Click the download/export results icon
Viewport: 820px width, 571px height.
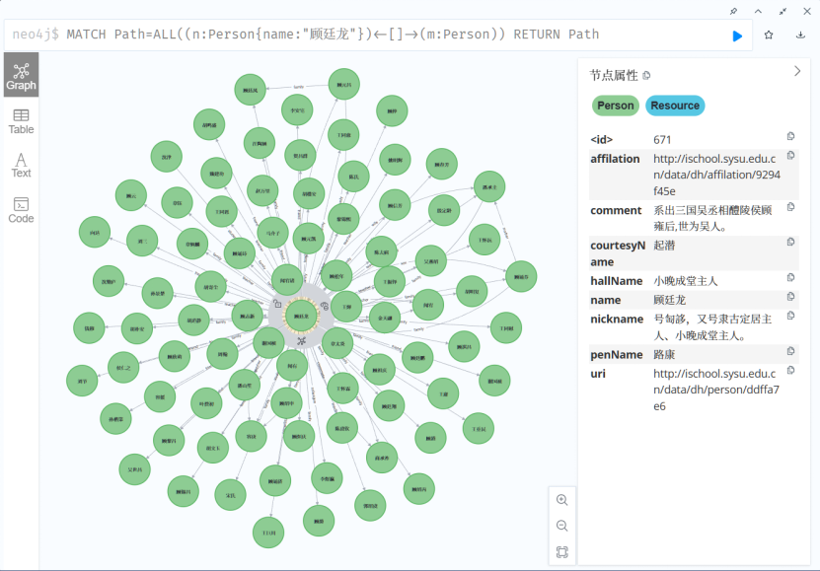[x=800, y=35]
